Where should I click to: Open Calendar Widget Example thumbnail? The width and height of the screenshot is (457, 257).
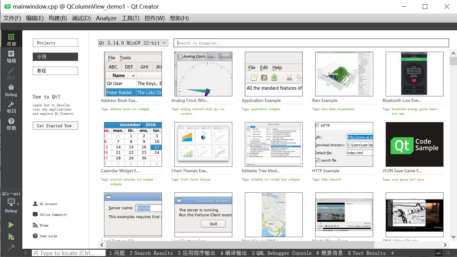pos(133,144)
